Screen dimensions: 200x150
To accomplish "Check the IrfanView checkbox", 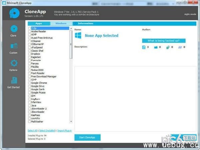I will click(x=29, y=102).
